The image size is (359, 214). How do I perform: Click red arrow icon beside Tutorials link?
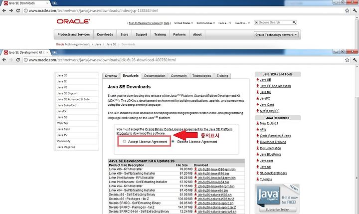click(x=258, y=179)
